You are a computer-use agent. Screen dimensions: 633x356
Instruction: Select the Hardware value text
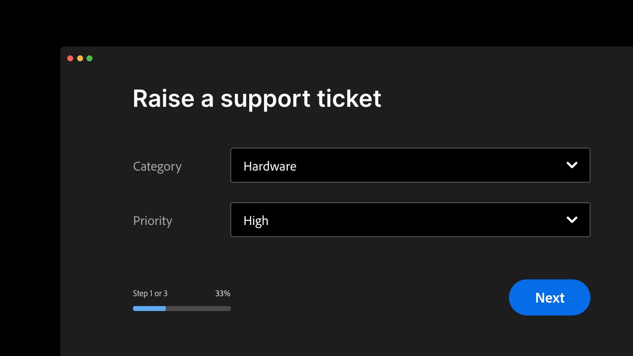click(270, 166)
